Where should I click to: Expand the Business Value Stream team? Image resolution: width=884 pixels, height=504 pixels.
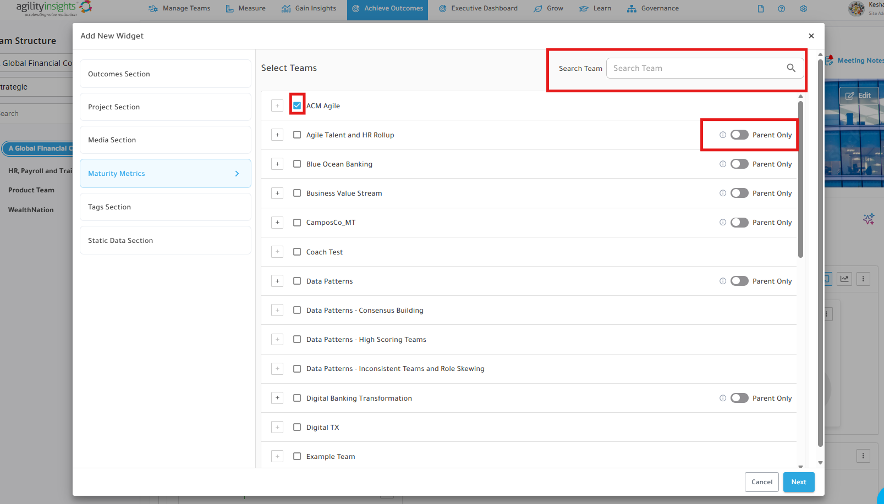pyautogui.click(x=277, y=193)
